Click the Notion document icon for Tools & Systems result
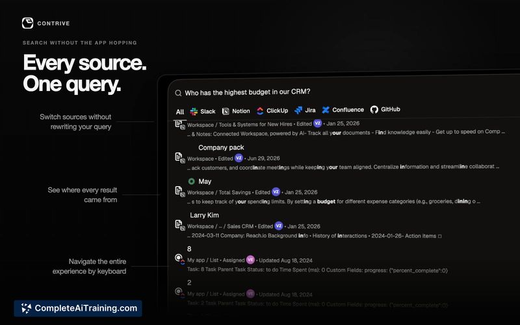Image resolution: width=520 pixels, height=325 pixels. pyautogui.click(x=180, y=125)
